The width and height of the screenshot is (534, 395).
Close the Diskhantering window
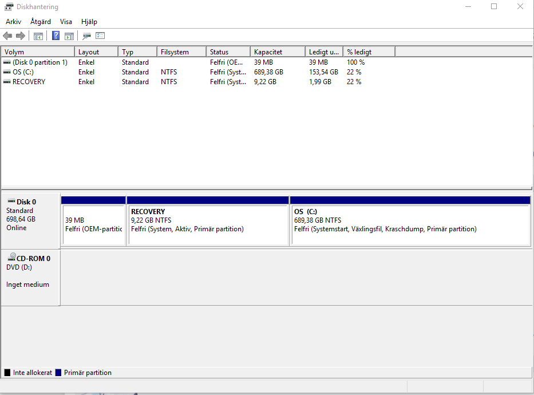520,6
